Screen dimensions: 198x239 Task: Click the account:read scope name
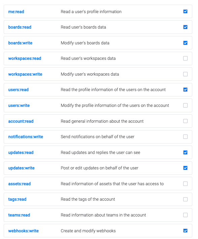click(x=21, y=121)
